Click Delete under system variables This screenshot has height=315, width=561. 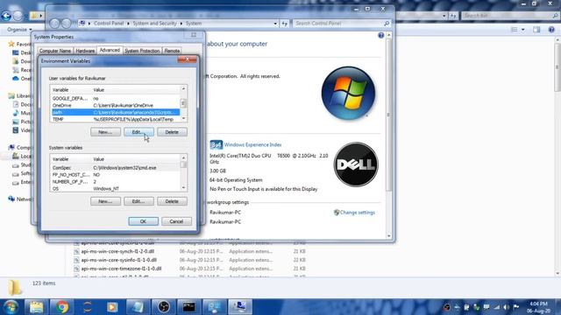pyautogui.click(x=172, y=201)
